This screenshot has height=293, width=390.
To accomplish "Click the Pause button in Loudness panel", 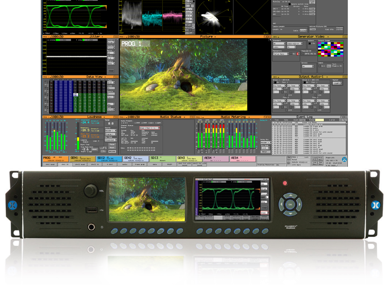I will pos(112,144).
